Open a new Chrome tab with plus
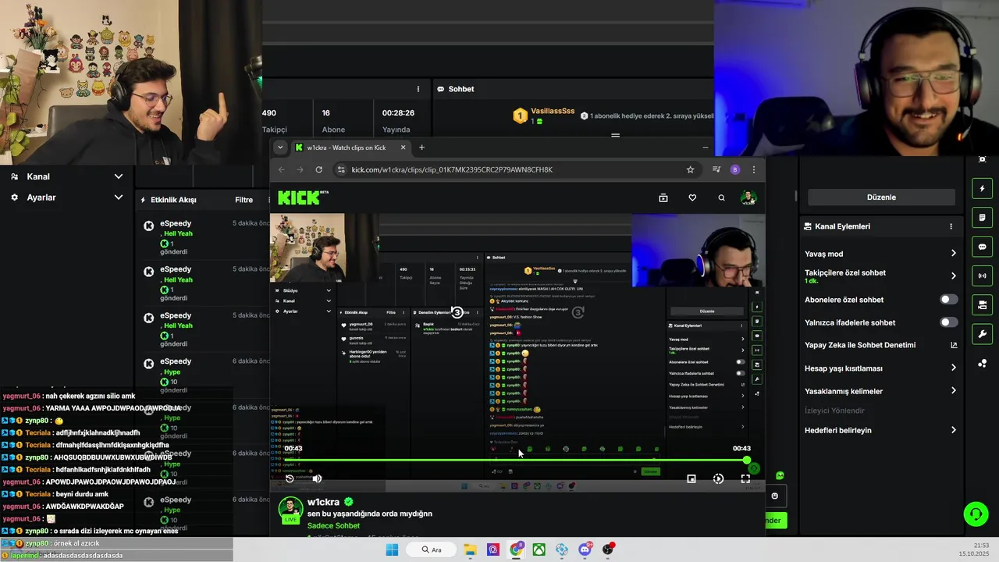The image size is (999, 562). (421, 148)
